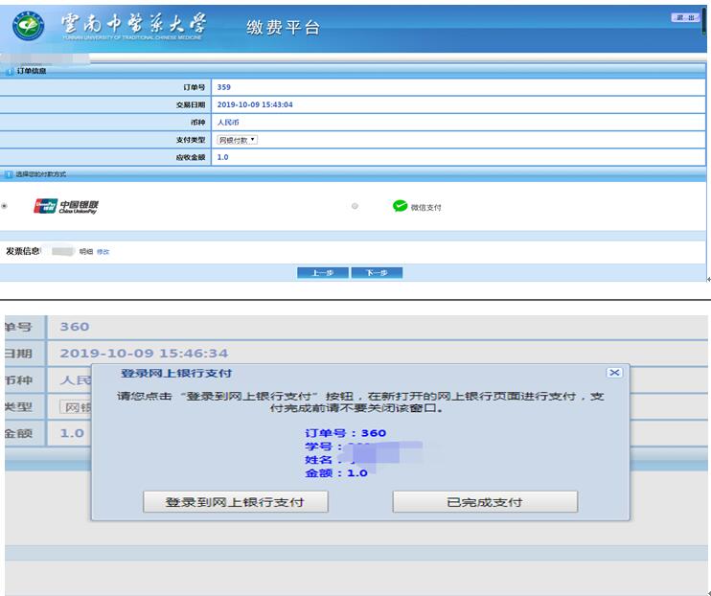Viewport: 711px width, 596px height.
Task: Select the WeChat Pay radio button
Action: (x=355, y=206)
